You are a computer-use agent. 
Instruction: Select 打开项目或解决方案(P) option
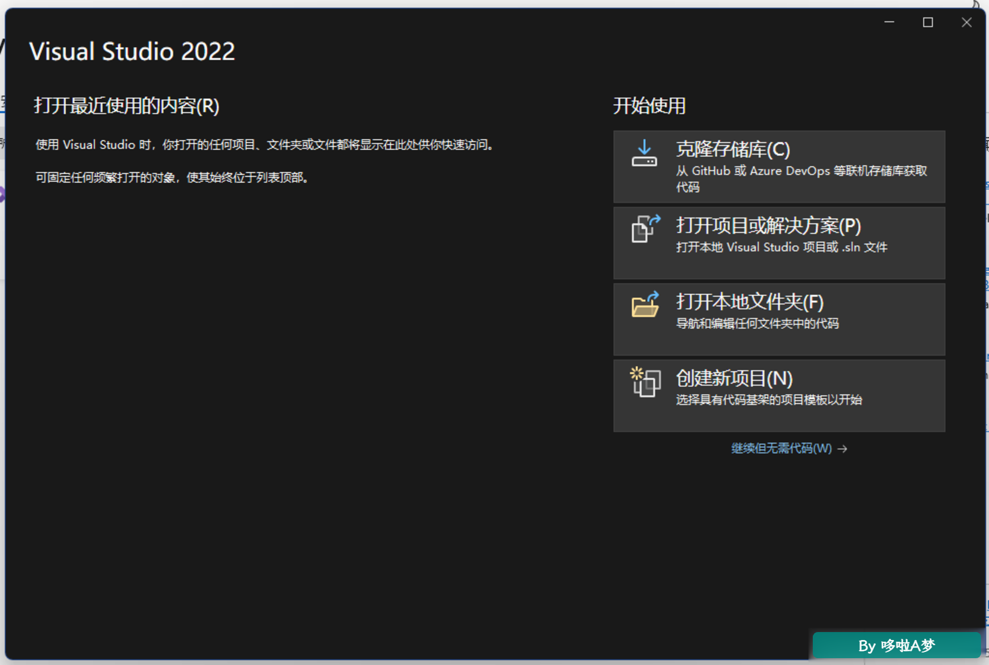[x=779, y=243]
